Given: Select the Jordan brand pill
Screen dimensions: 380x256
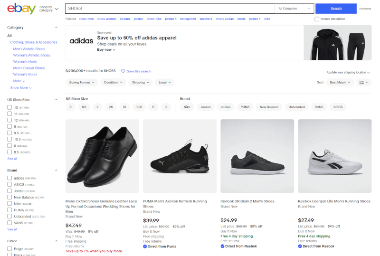Looking at the screenshot, I should pyautogui.click(x=206, y=107).
